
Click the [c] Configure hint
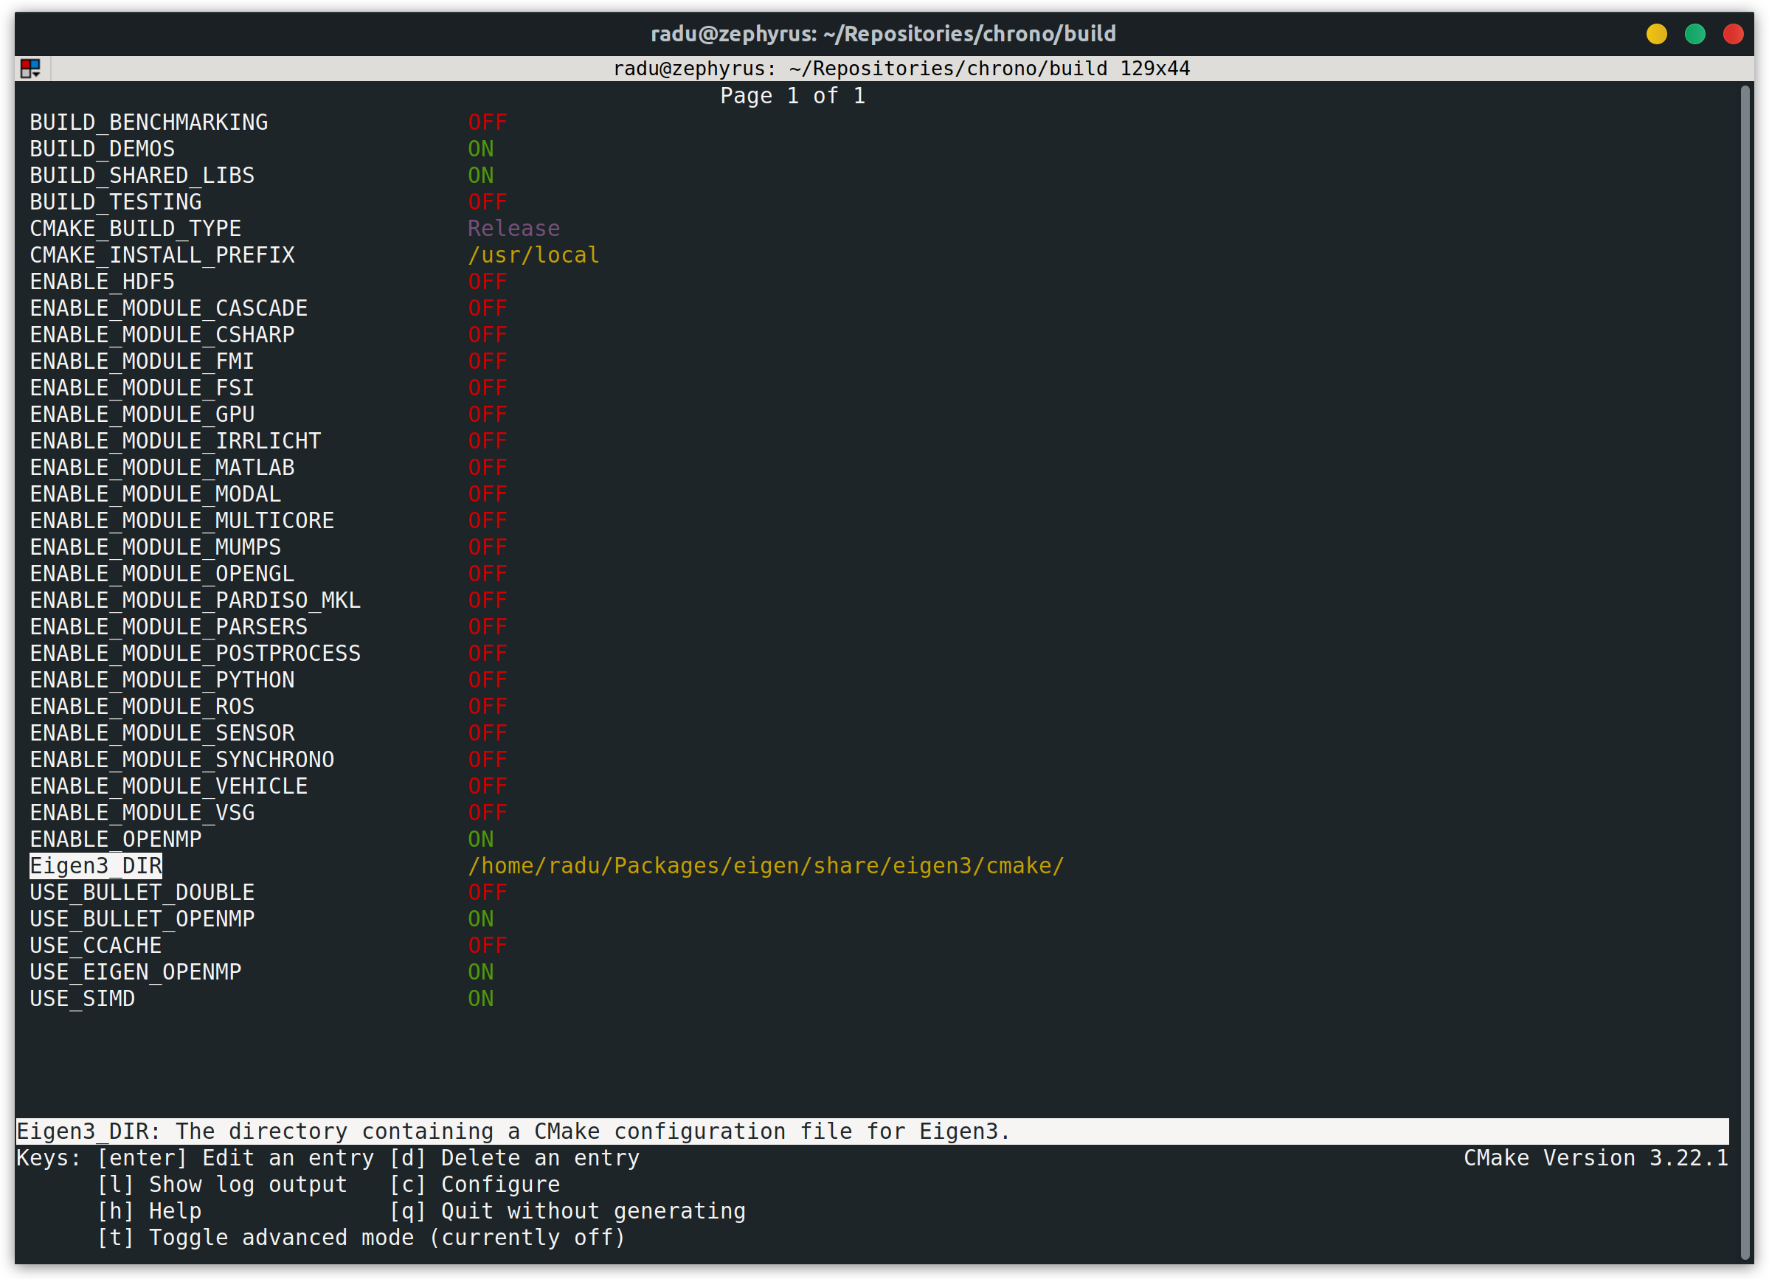click(x=474, y=1185)
